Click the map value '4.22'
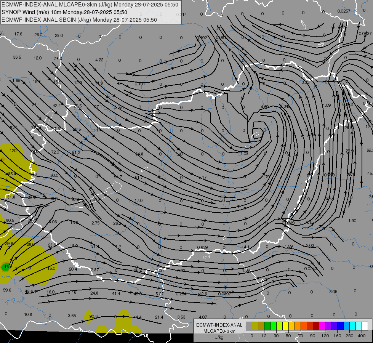Viewport: 373px width, 343px height. coord(99,60)
